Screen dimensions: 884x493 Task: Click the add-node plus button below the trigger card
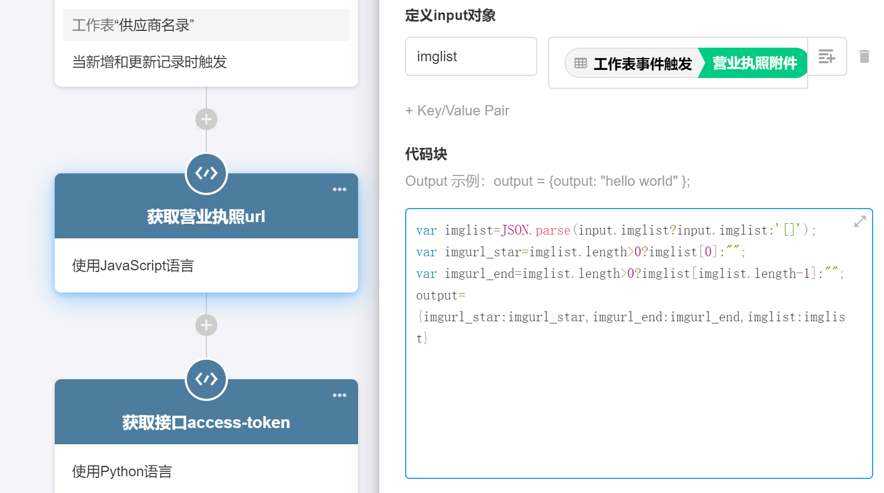click(x=206, y=119)
